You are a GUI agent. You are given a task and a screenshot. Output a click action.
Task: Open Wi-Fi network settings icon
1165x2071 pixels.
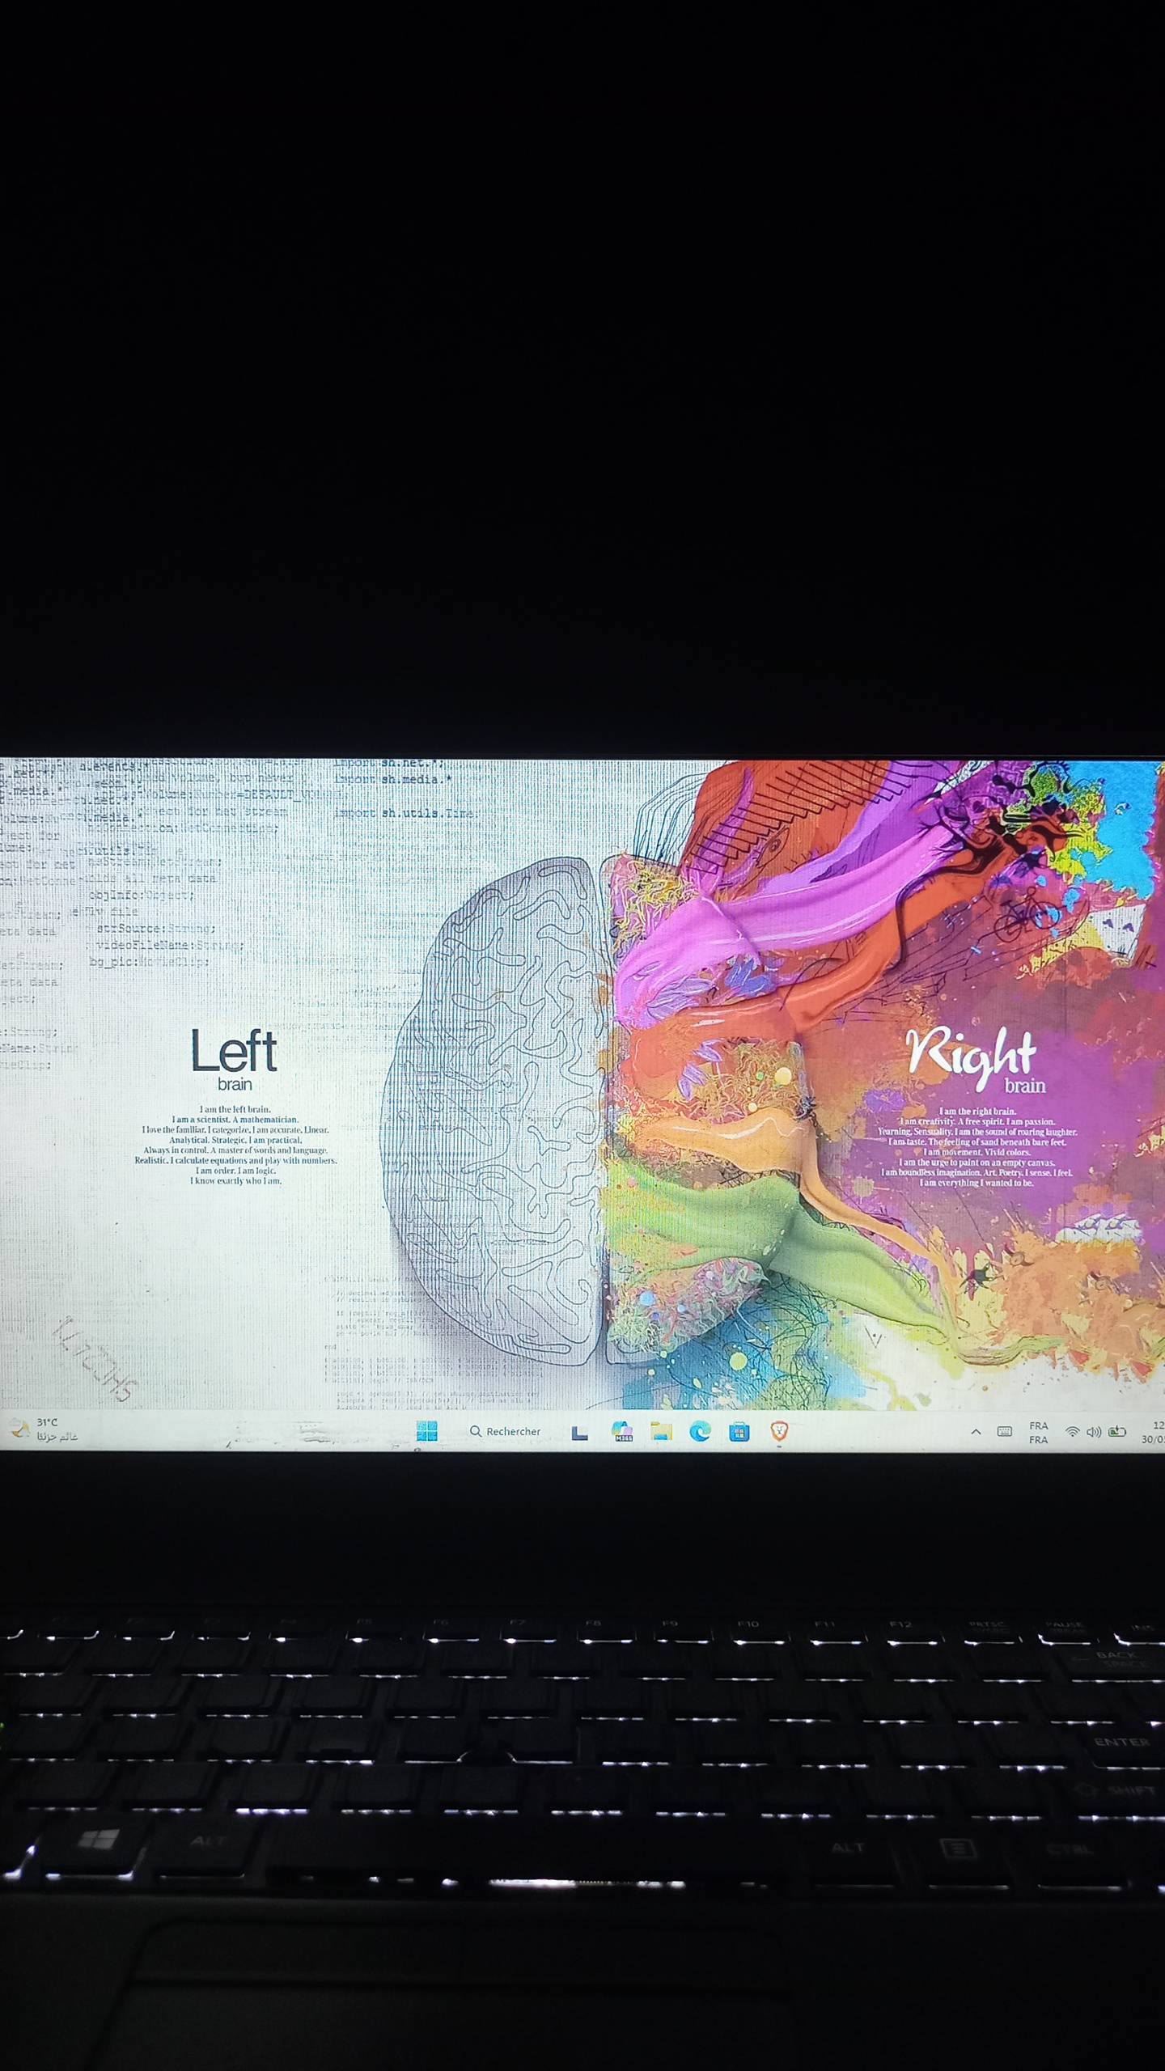pos(1073,1432)
